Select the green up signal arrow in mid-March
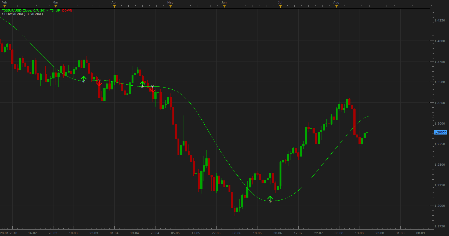The width and height of the screenshot is (449, 236). pos(84,79)
